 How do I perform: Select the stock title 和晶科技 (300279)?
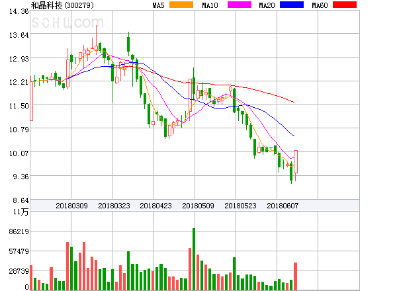tap(62, 5)
